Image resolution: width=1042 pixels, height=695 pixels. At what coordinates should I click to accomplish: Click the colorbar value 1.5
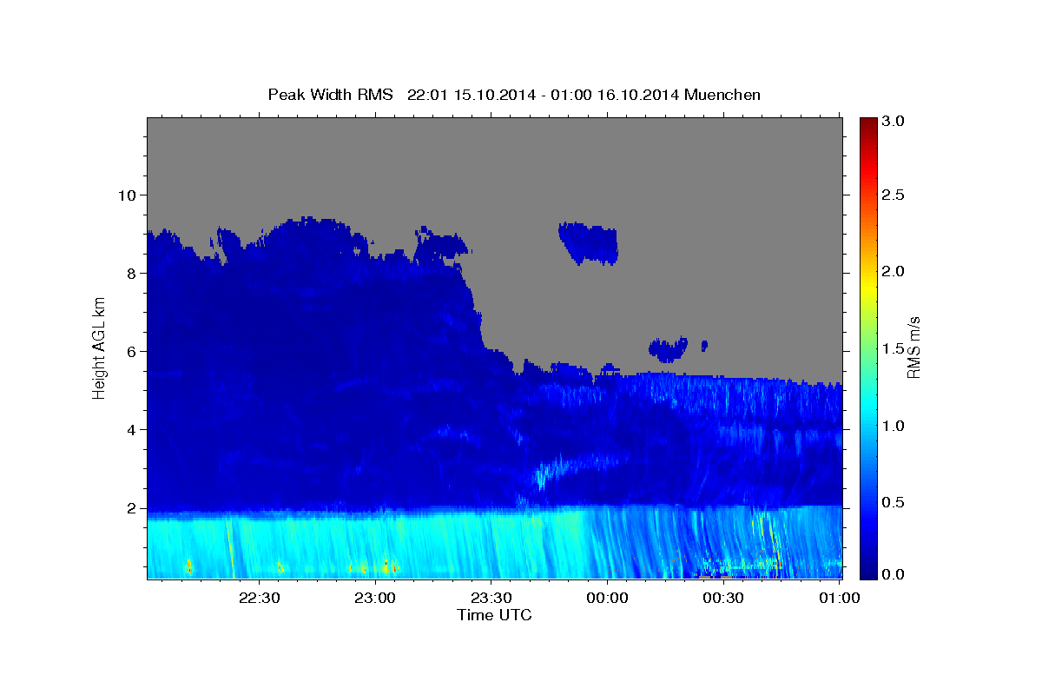[895, 348]
